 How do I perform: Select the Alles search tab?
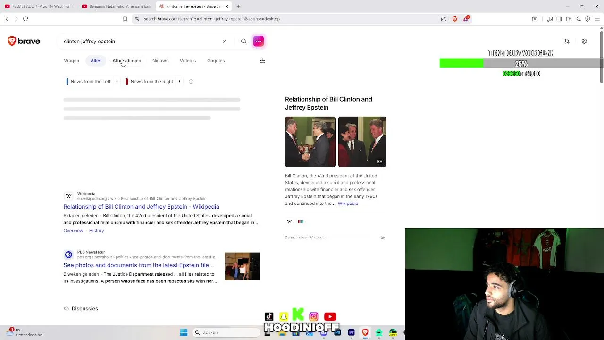click(x=96, y=61)
